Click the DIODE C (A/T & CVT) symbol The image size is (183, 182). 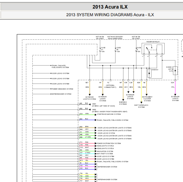(x=175, y=71)
